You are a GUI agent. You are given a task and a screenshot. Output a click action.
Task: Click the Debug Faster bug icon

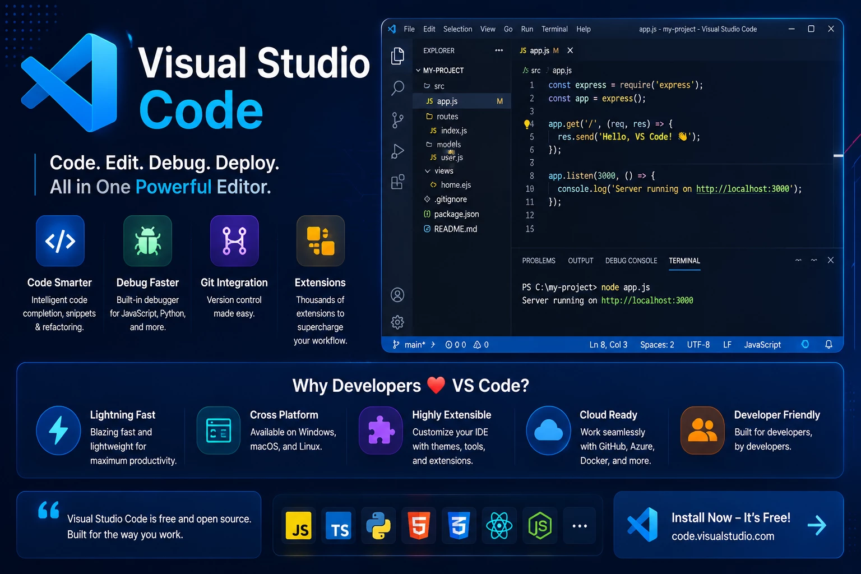tap(148, 241)
